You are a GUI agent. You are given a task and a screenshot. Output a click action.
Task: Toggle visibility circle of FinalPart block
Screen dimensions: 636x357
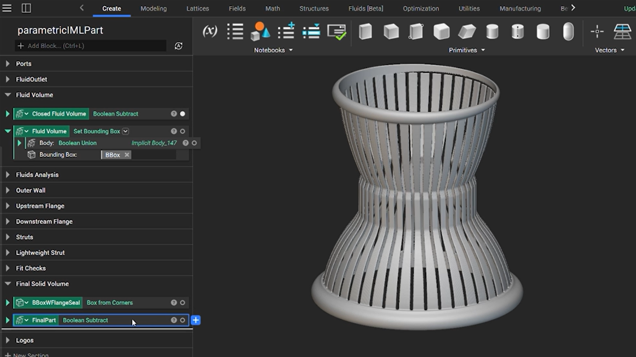(x=183, y=320)
